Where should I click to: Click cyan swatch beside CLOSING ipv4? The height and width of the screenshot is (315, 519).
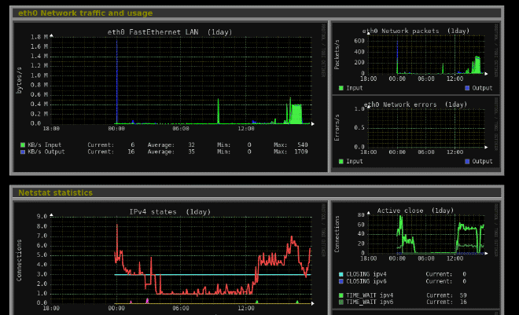341,274
